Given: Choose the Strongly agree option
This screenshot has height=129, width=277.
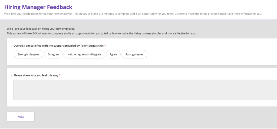Looking at the screenshot, I should coord(134,54).
